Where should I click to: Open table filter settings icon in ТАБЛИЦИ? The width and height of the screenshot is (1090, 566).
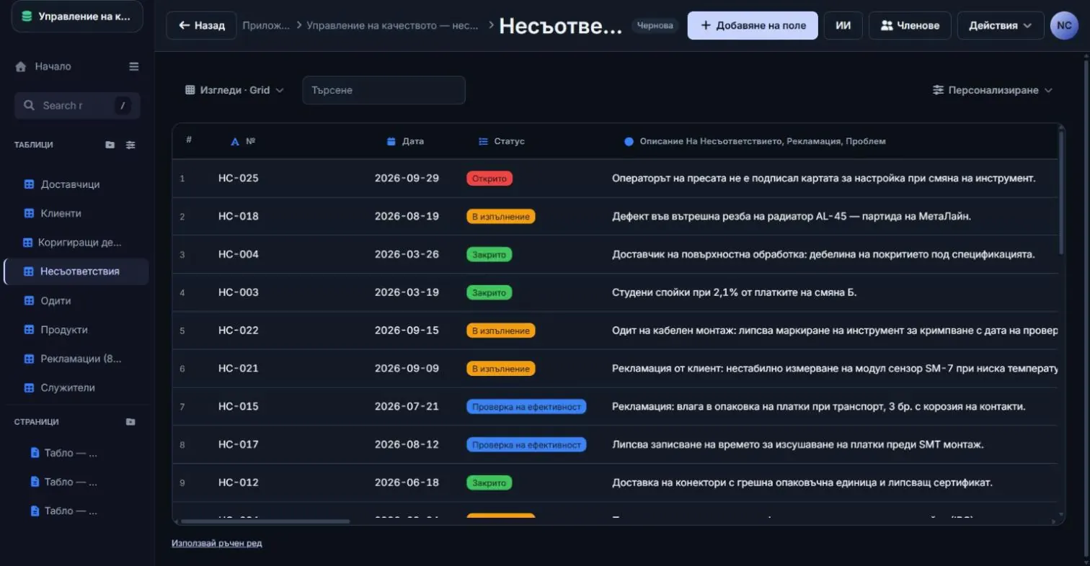pyautogui.click(x=130, y=145)
